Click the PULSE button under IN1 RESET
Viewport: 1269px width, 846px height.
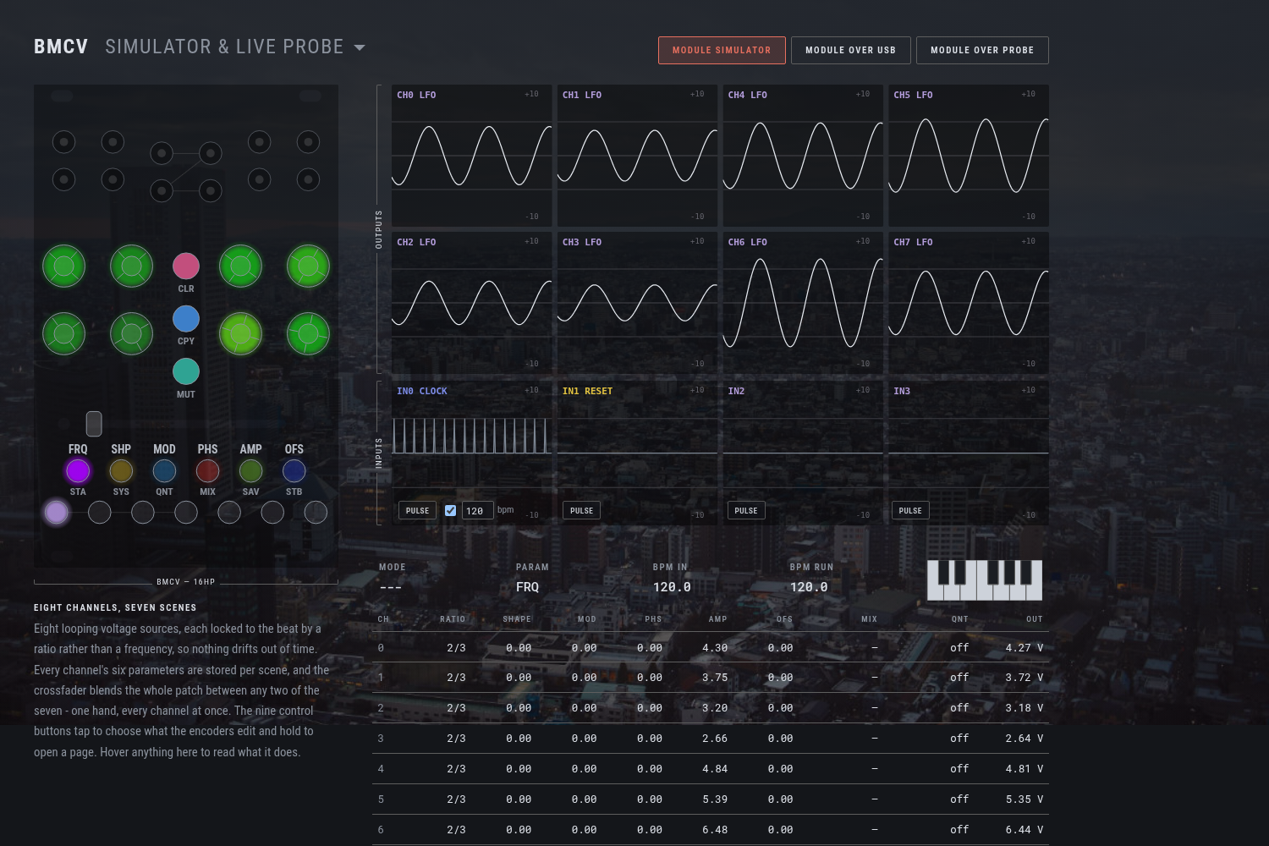[x=581, y=510]
